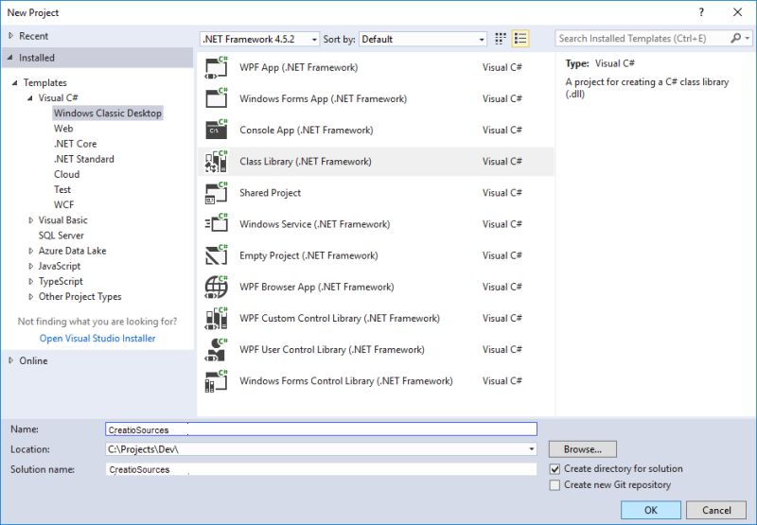Switch to small icons view

tap(501, 39)
